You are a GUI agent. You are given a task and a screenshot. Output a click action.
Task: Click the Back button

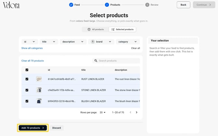(184, 5)
